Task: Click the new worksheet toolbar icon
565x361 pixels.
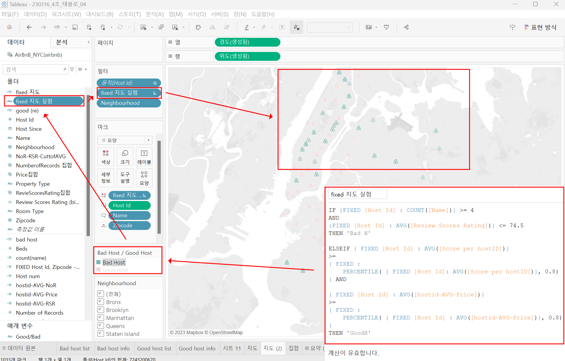Action: point(143,27)
